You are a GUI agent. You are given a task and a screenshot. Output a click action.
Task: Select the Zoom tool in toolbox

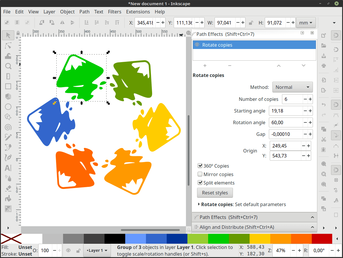pos(8,66)
